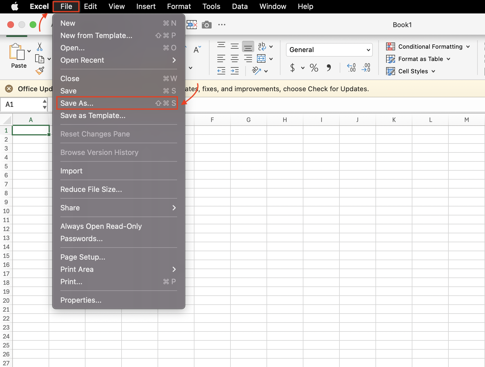Choose Passwords... menu item

tap(118, 239)
